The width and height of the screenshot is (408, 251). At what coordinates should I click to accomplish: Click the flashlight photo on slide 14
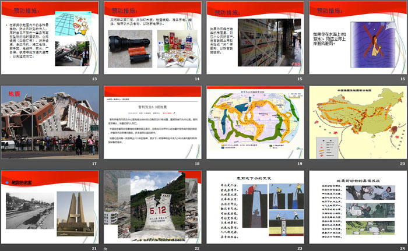(130, 49)
